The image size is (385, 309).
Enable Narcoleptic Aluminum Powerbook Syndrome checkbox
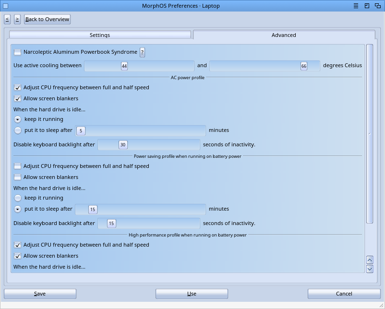pyautogui.click(x=17, y=52)
